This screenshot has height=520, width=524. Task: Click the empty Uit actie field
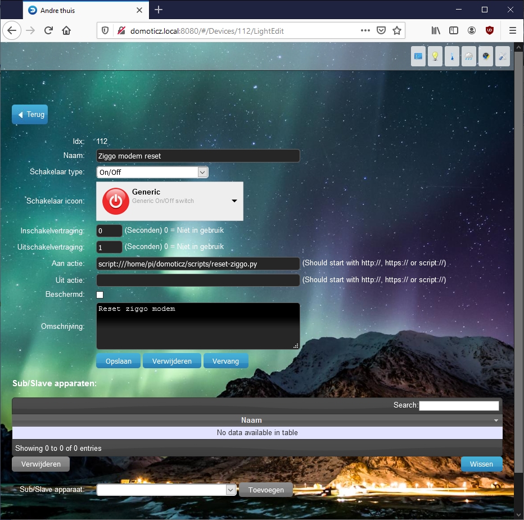198,280
